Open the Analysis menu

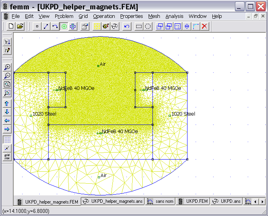point(174,16)
